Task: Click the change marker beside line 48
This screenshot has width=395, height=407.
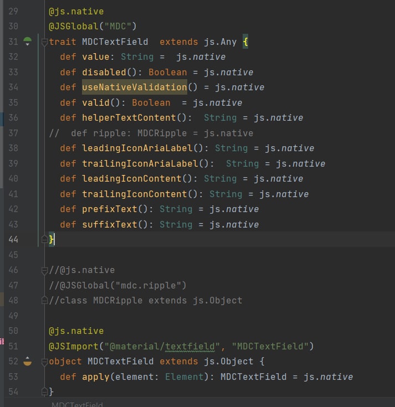Action: click(2, 299)
